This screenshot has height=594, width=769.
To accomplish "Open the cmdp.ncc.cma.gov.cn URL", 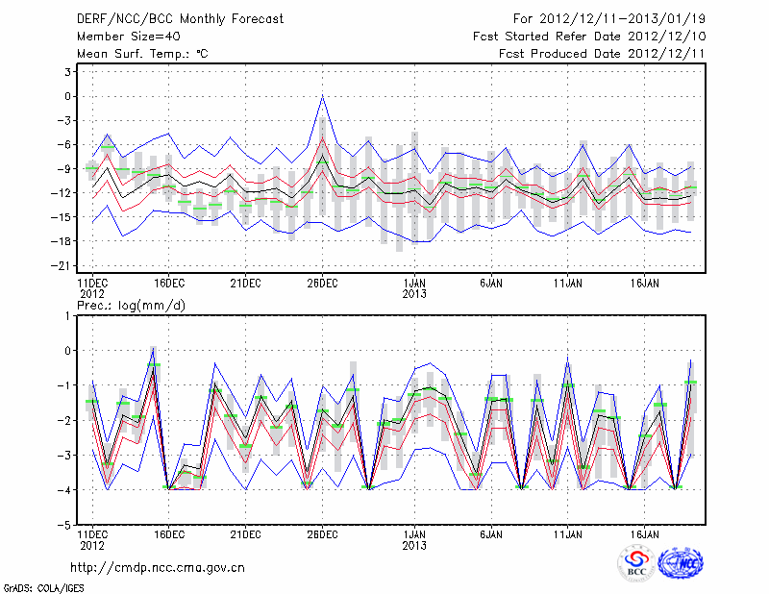I will 158,567.
